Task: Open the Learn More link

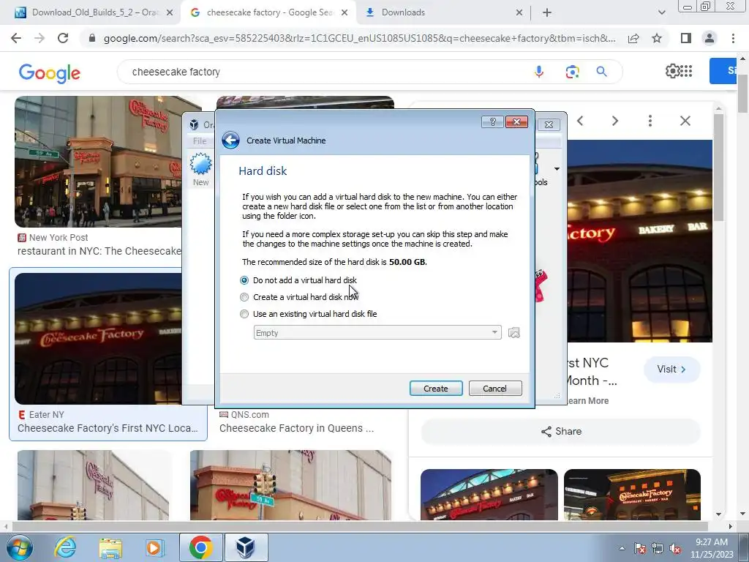Action: click(x=587, y=401)
